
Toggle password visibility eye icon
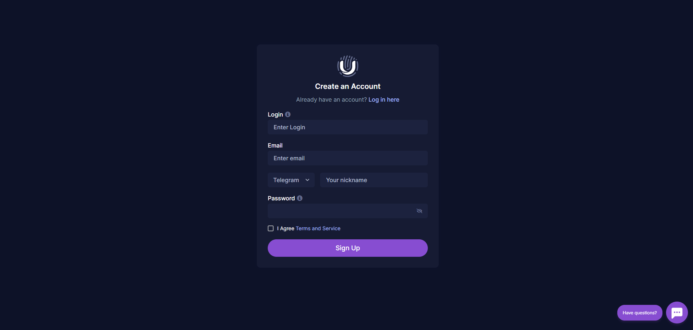coord(419,211)
